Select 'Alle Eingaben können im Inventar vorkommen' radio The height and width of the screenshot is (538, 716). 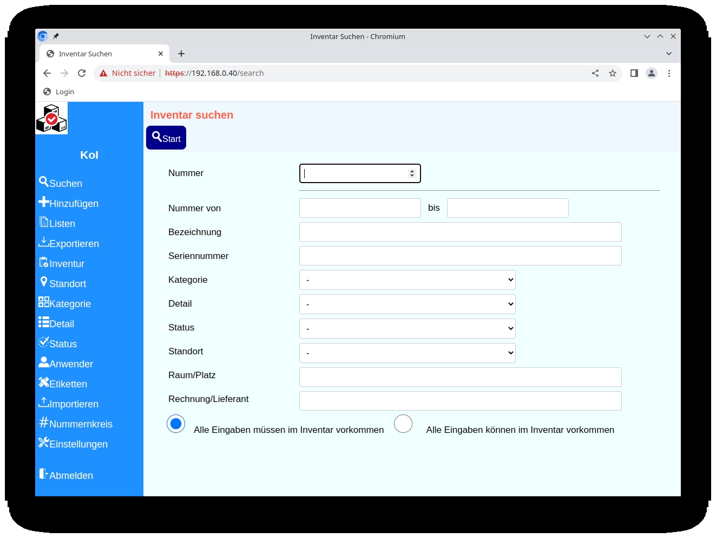(x=403, y=424)
